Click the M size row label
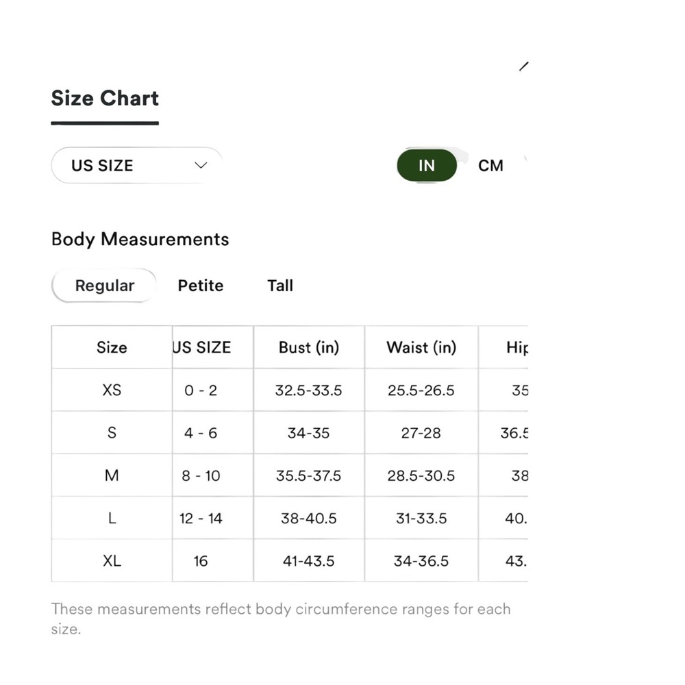Image resolution: width=685 pixels, height=685 pixels. coord(112,475)
